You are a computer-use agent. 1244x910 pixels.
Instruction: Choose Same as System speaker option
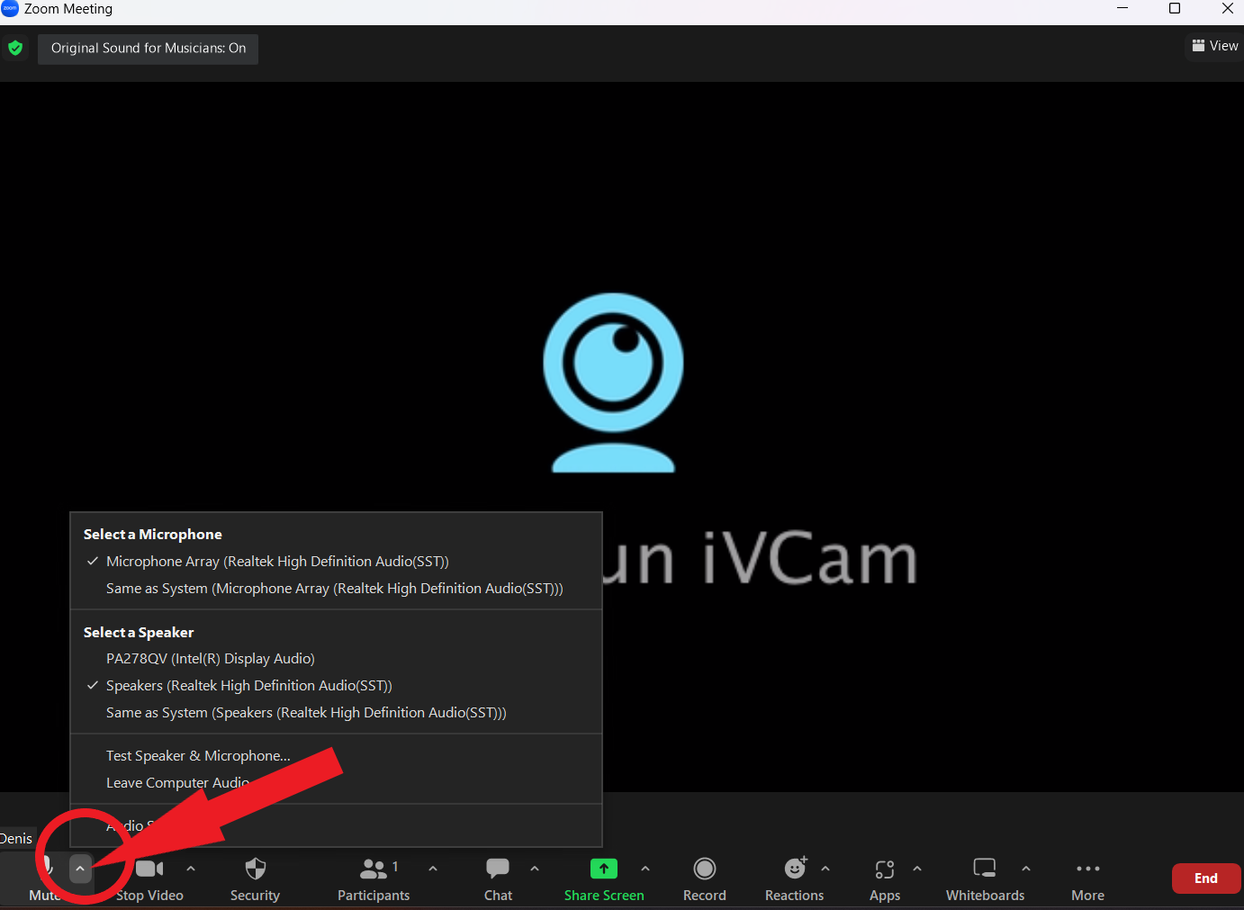[x=336, y=713]
